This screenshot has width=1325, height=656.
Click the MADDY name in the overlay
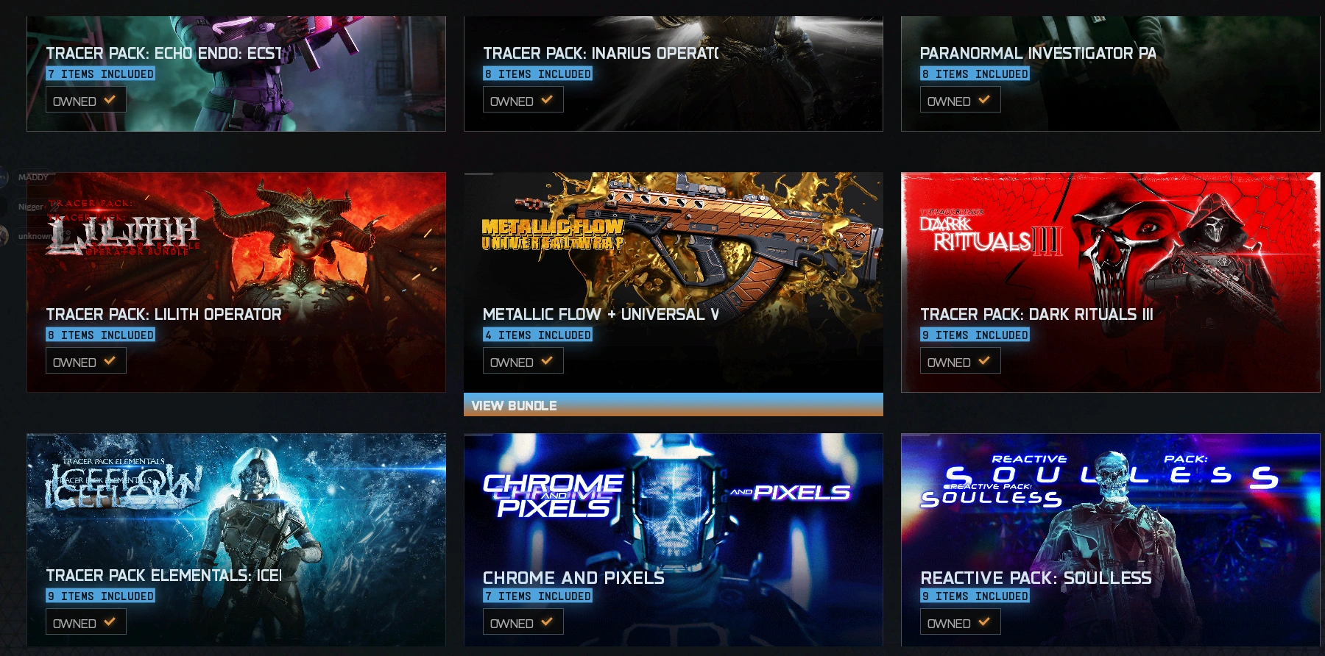tap(33, 177)
